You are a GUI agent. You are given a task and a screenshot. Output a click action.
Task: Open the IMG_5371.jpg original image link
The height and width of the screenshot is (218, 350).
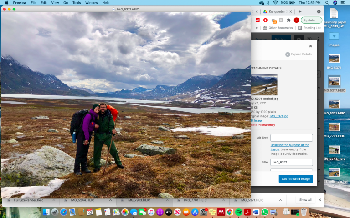click(278, 116)
